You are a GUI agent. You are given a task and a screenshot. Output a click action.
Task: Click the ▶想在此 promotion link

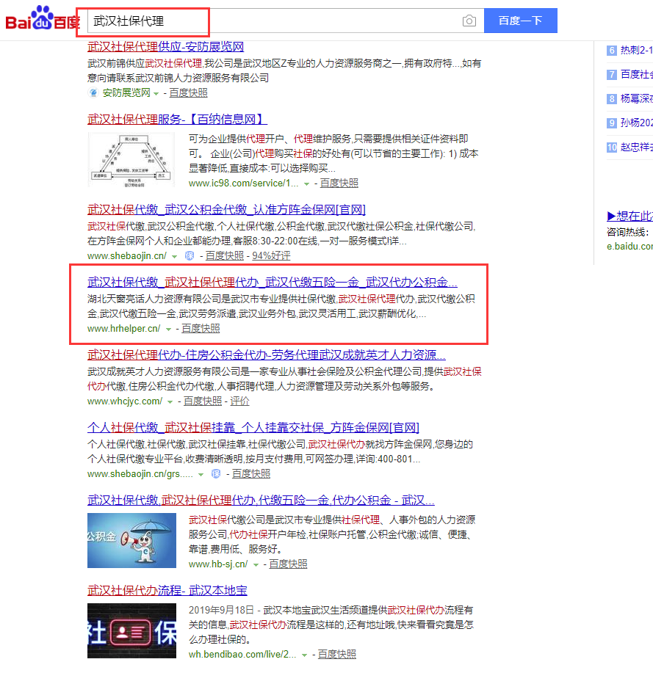[629, 216]
